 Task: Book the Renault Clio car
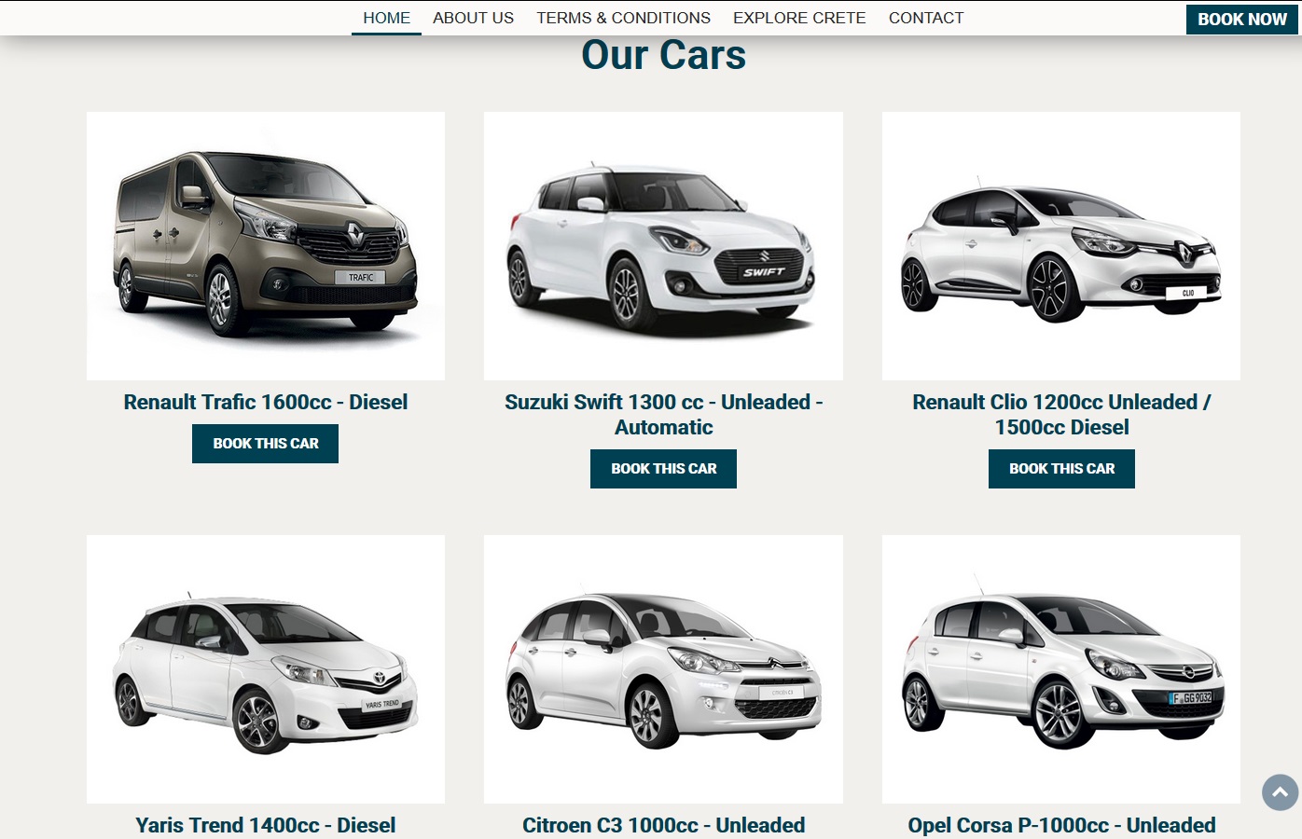[1061, 469]
